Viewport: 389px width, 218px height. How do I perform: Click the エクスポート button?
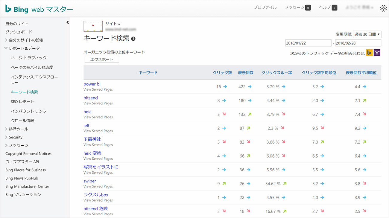pyautogui.click(x=102, y=60)
